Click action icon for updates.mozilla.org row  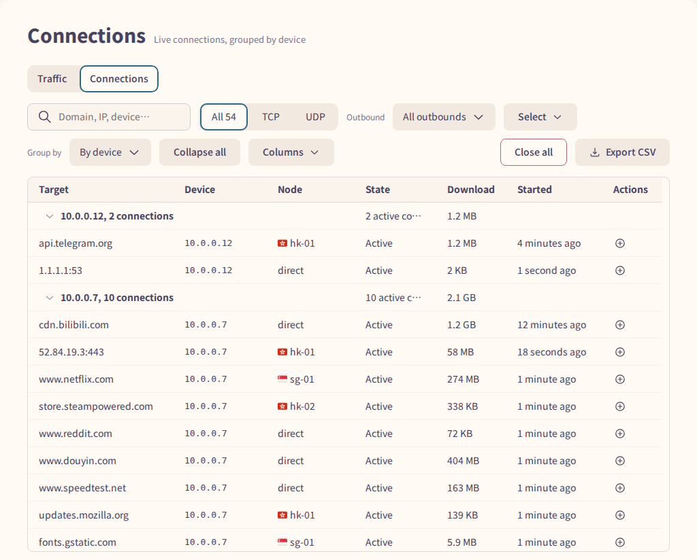[x=619, y=514]
